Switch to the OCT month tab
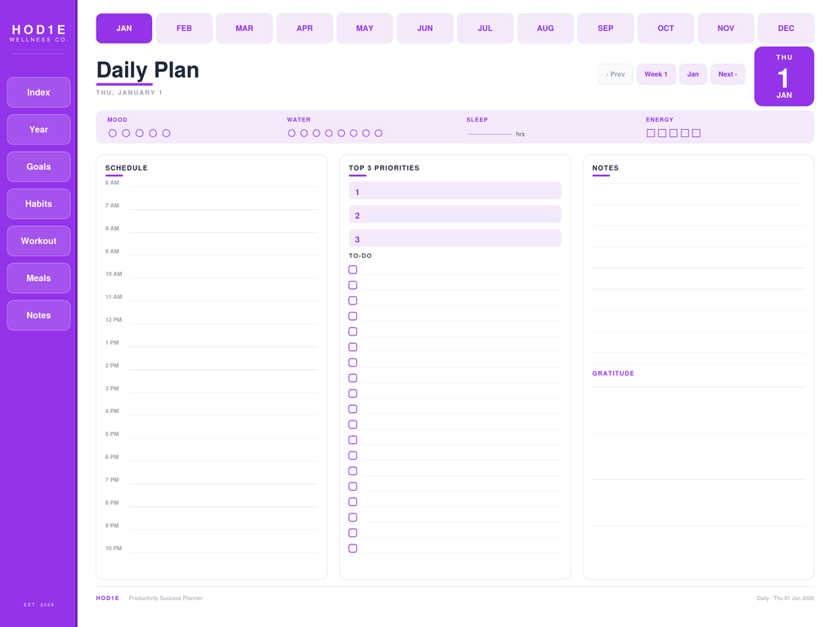 (665, 29)
